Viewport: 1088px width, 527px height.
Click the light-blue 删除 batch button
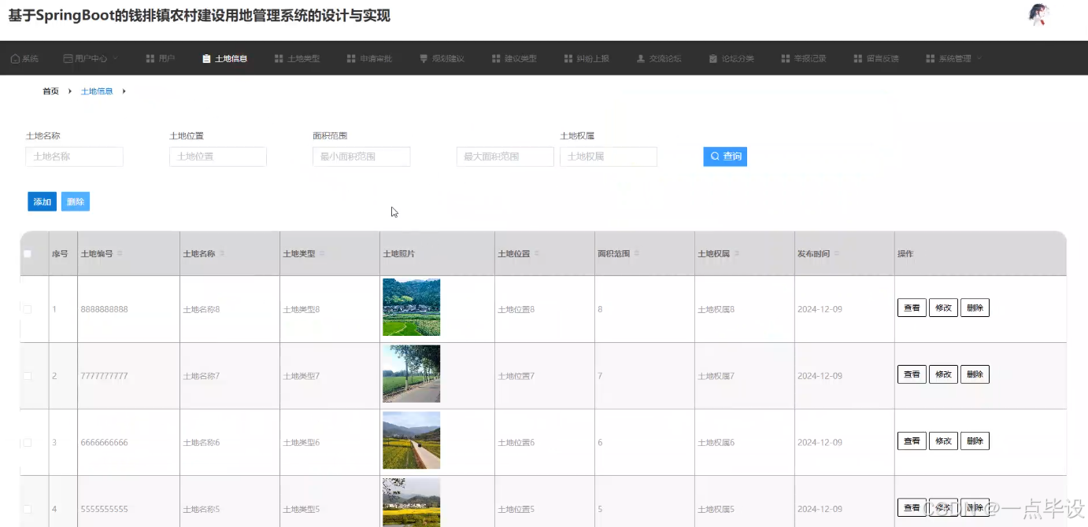[x=76, y=202]
